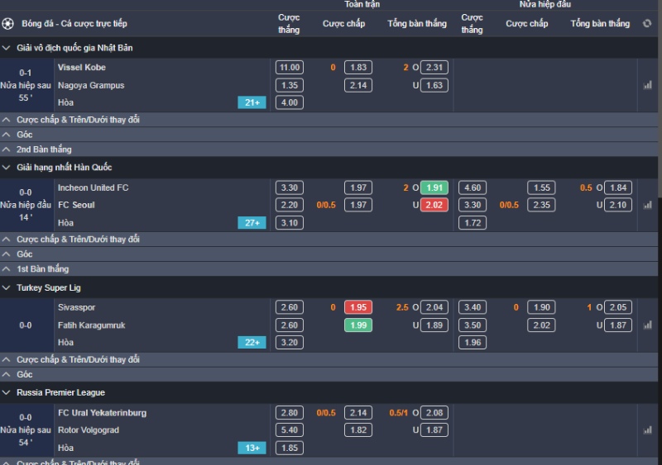Click the 27+ more markets badge

[x=252, y=223]
